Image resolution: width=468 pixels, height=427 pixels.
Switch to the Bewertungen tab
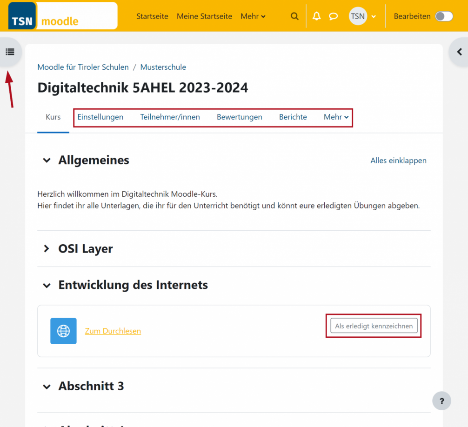click(x=239, y=117)
